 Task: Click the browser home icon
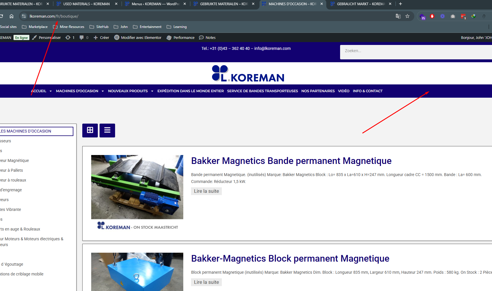[12, 16]
